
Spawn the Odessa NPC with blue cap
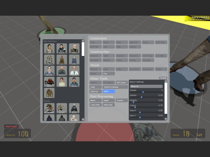(74, 82)
